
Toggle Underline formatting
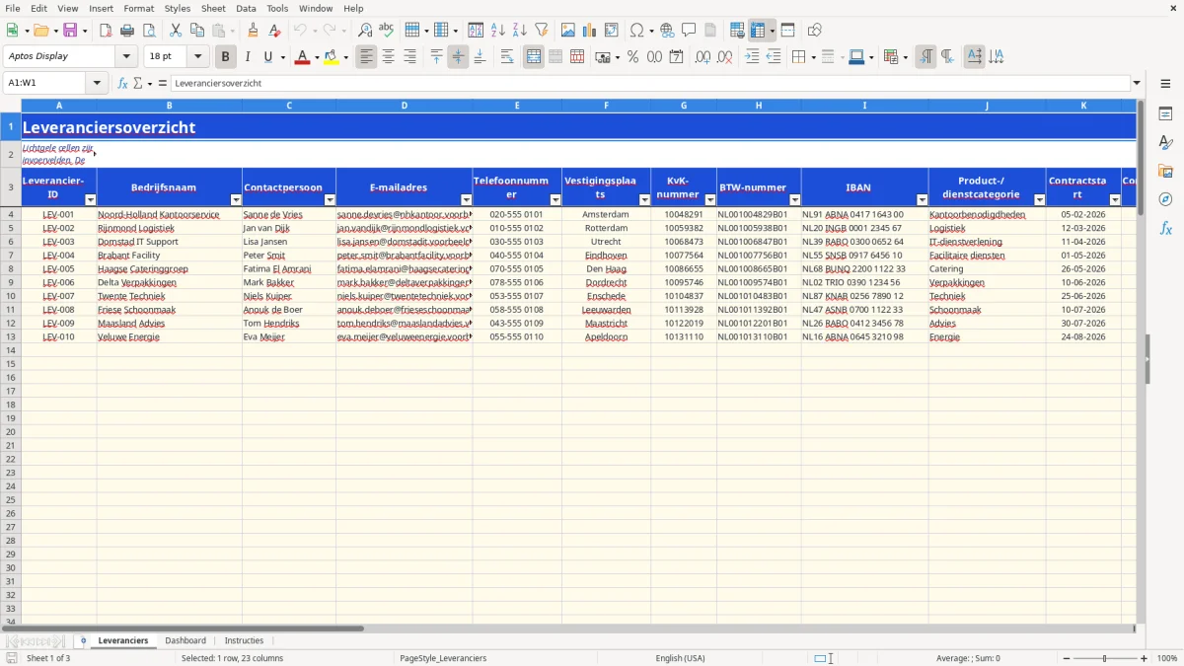click(267, 57)
